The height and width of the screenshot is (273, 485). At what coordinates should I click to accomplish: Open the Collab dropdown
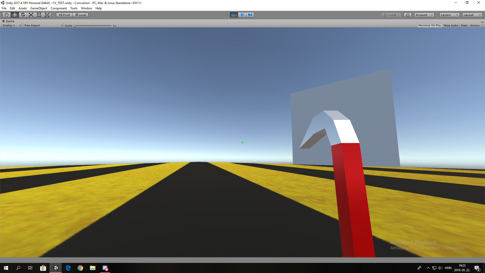[391, 15]
